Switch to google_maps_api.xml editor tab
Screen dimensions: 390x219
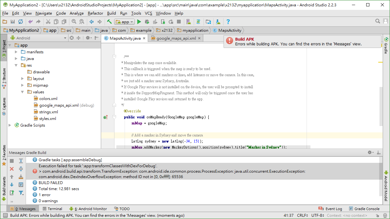[176, 38]
